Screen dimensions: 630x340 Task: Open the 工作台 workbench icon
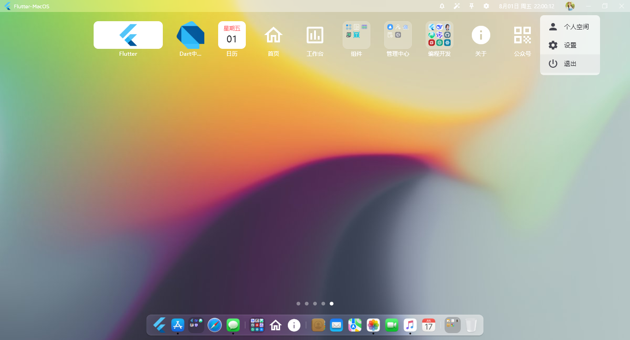tap(315, 35)
